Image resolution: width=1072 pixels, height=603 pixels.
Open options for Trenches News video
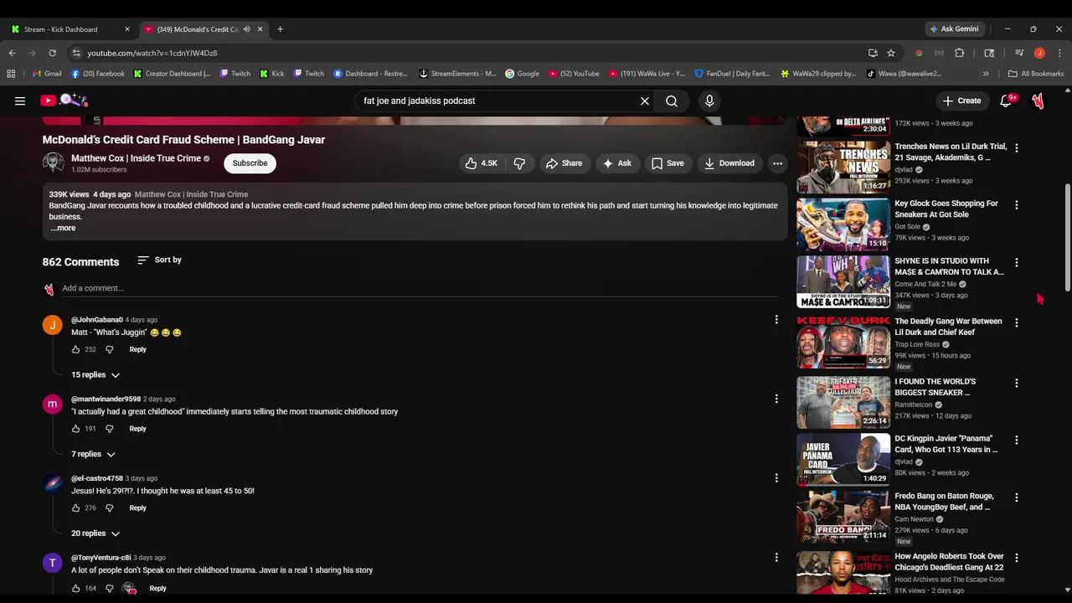click(1017, 147)
